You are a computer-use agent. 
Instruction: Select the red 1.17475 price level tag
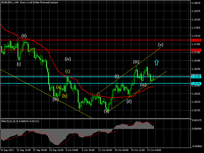point(196,40)
